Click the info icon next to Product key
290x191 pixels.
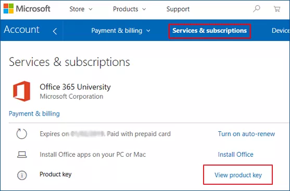[x=22, y=175]
